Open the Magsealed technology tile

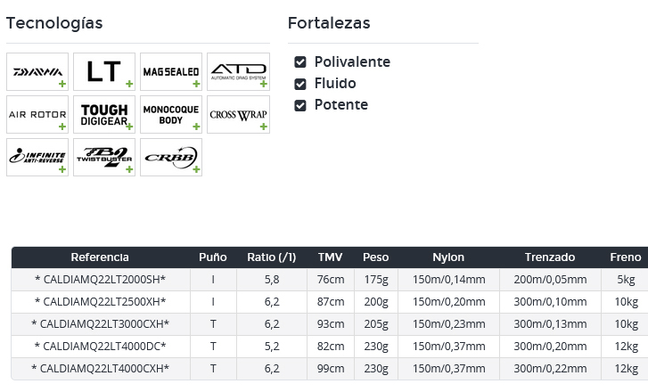(x=171, y=71)
